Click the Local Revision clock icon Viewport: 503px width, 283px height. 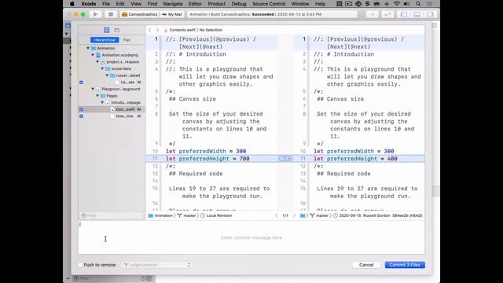tap(203, 215)
